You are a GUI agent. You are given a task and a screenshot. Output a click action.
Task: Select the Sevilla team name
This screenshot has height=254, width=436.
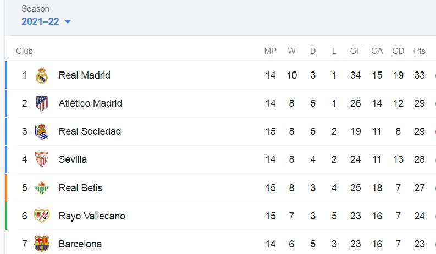point(73,159)
